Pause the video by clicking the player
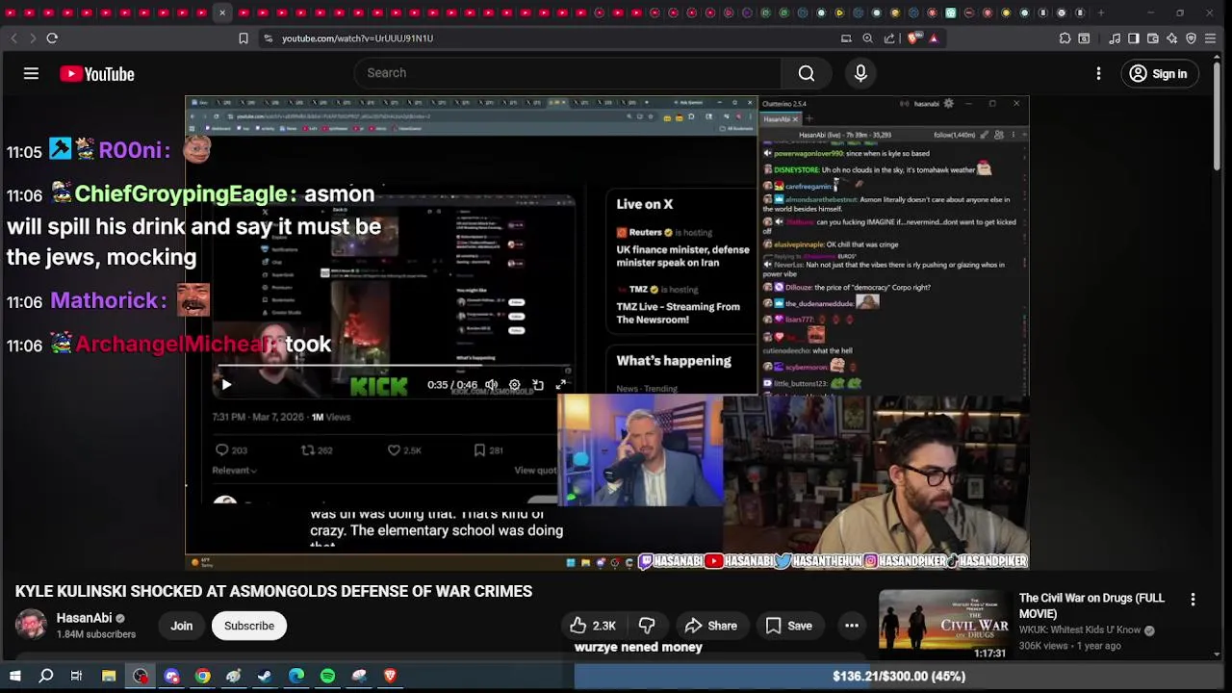 click(606, 332)
